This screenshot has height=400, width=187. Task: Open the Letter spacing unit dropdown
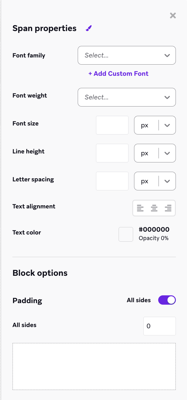click(x=167, y=181)
